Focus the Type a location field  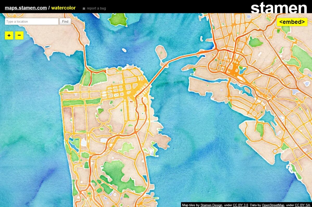point(32,22)
